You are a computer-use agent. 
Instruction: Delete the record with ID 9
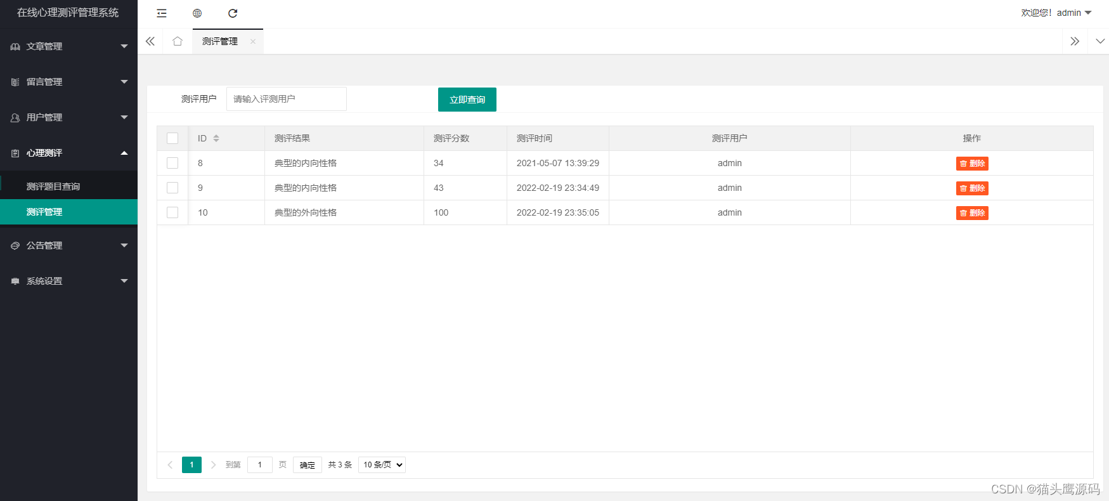click(972, 188)
